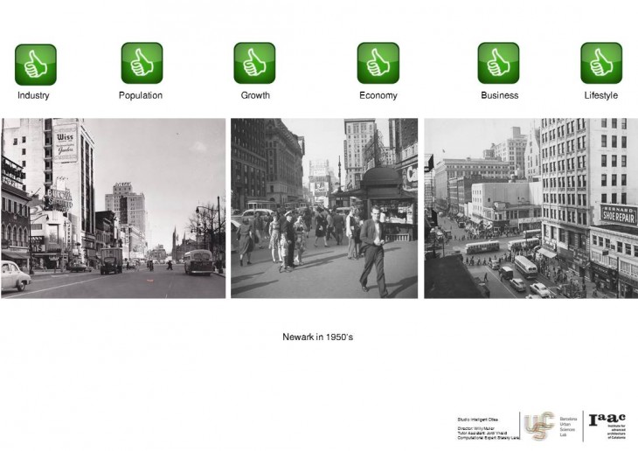Click the thumbs-up icon above Lifestyle
The width and height of the screenshot is (638, 451).
point(601,64)
